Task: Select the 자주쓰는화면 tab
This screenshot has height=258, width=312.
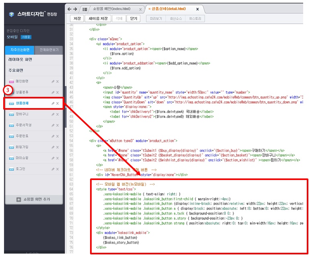Action: click(x=20, y=50)
